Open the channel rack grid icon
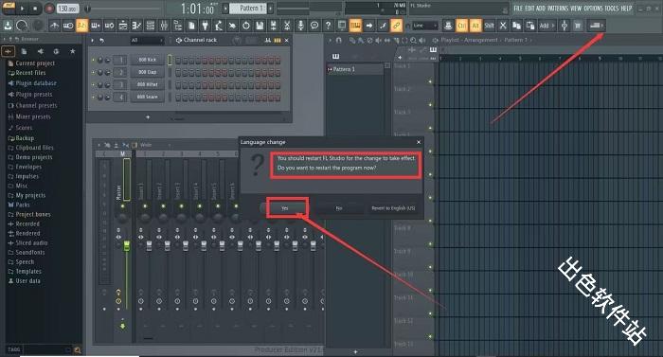The width and height of the screenshot is (663, 357). click(150, 26)
